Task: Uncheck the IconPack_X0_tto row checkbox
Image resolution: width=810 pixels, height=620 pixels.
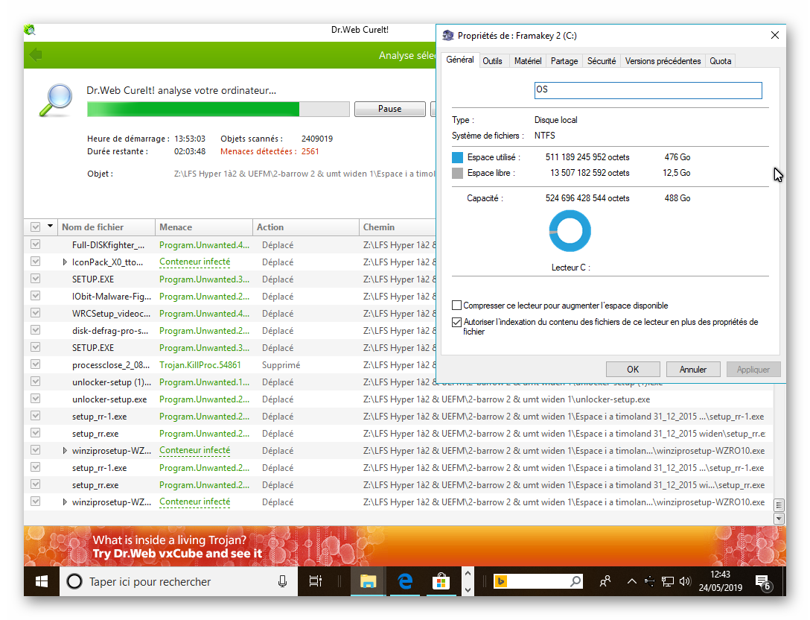Action: coord(35,262)
